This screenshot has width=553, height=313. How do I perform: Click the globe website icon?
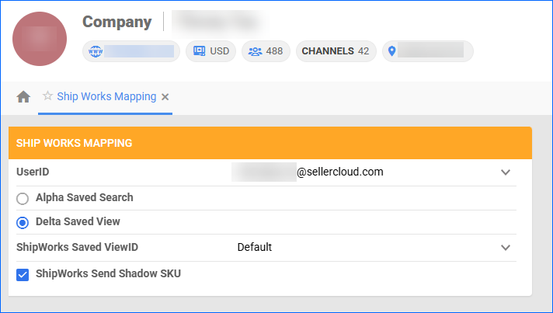coord(96,51)
